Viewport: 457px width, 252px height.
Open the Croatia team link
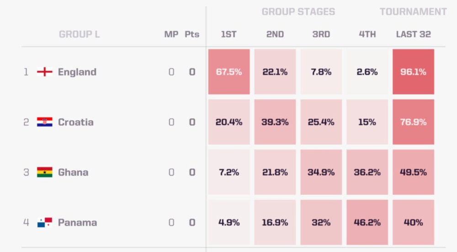click(76, 122)
